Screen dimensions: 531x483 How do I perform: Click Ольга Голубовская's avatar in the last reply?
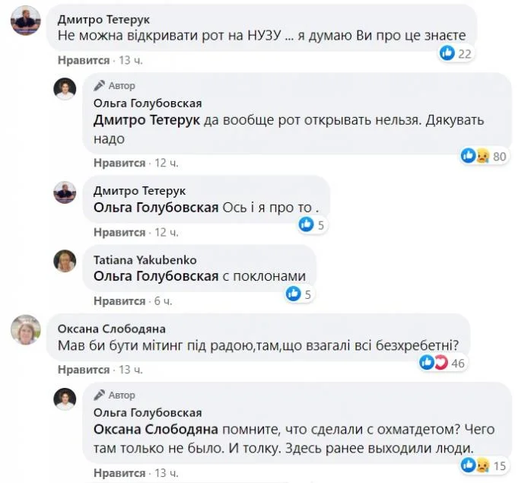[x=65, y=399]
